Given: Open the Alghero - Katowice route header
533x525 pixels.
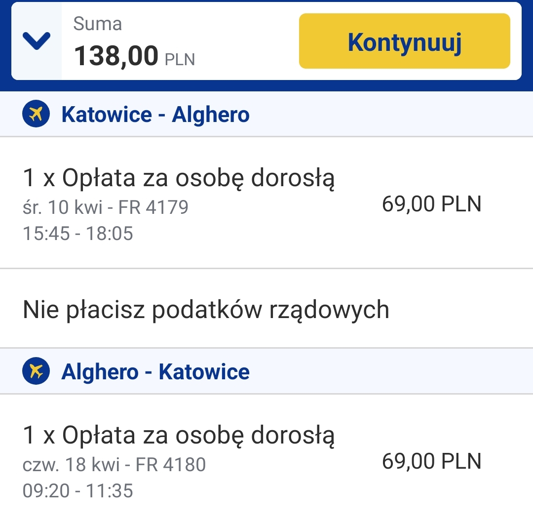Looking at the screenshot, I should pyautogui.click(x=266, y=371).
